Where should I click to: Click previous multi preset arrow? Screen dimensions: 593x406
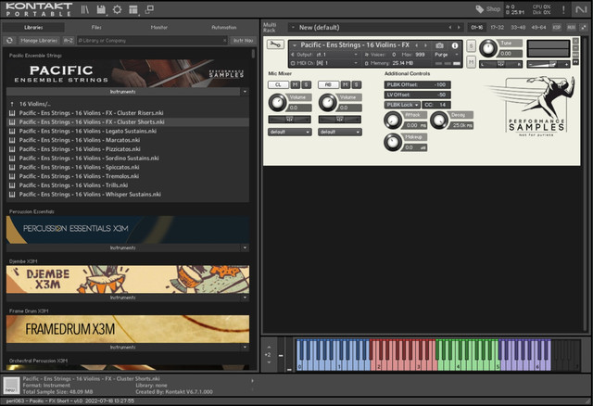point(450,27)
